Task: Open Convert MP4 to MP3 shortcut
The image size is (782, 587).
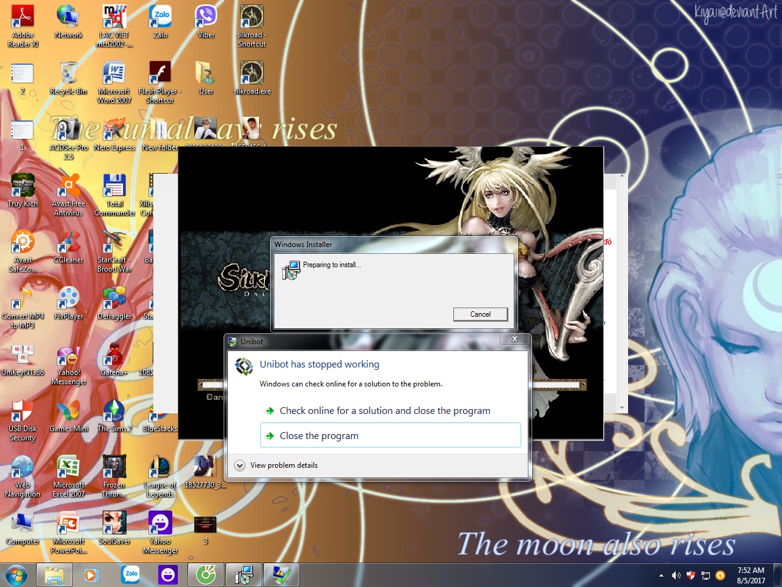Action: (x=23, y=307)
